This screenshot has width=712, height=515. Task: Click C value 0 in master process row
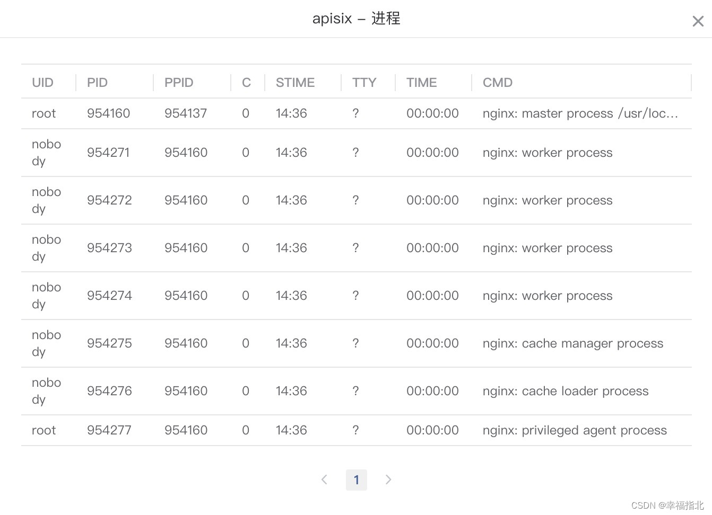tap(246, 113)
